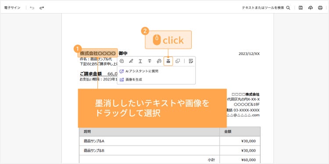Click the 説明 table header
Screen dimensions: 329x164
[x=87, y=132]
